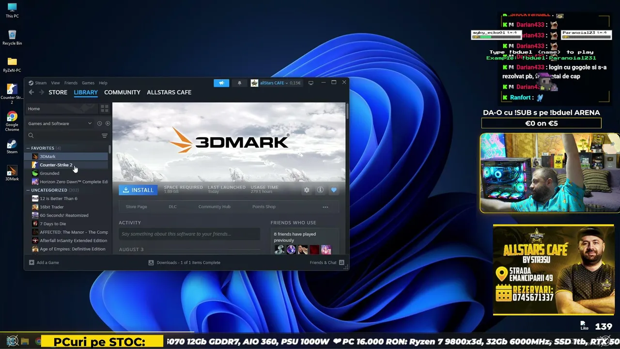Launch Counter-Strike 2 desktop shortcut

pyautogui.click(x=12, y=94)
